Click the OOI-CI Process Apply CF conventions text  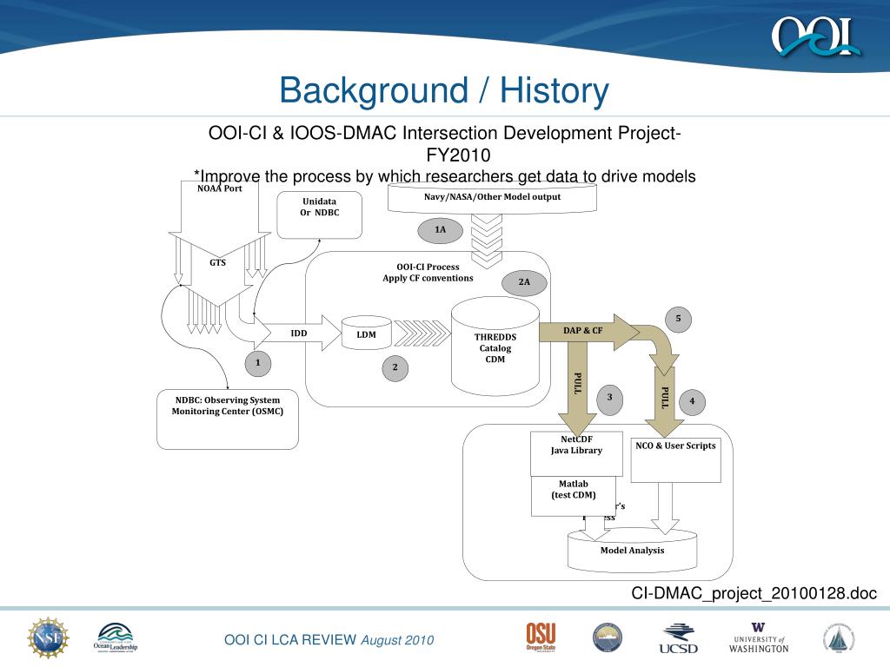(x=428, y=272)
